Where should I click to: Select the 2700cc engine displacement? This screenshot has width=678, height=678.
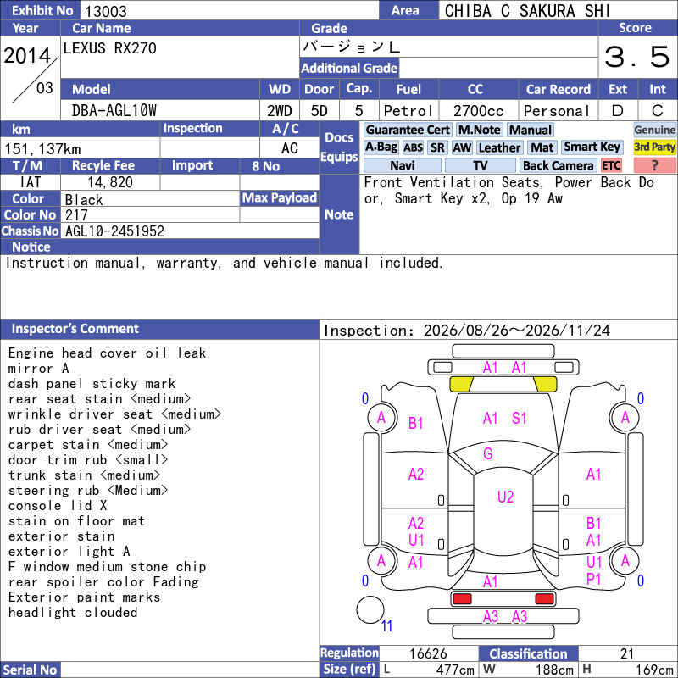[478, 111]
